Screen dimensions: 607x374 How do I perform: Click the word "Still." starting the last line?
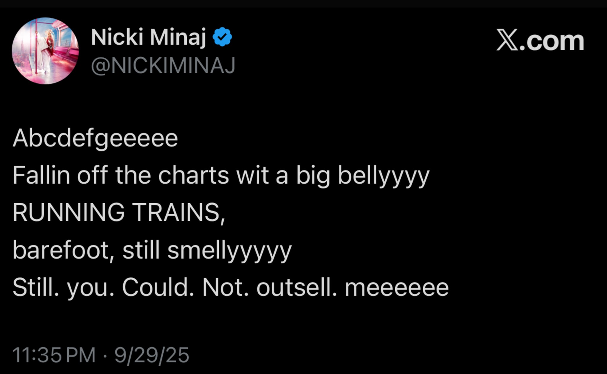pyautogui.click(x=36, y=287)
